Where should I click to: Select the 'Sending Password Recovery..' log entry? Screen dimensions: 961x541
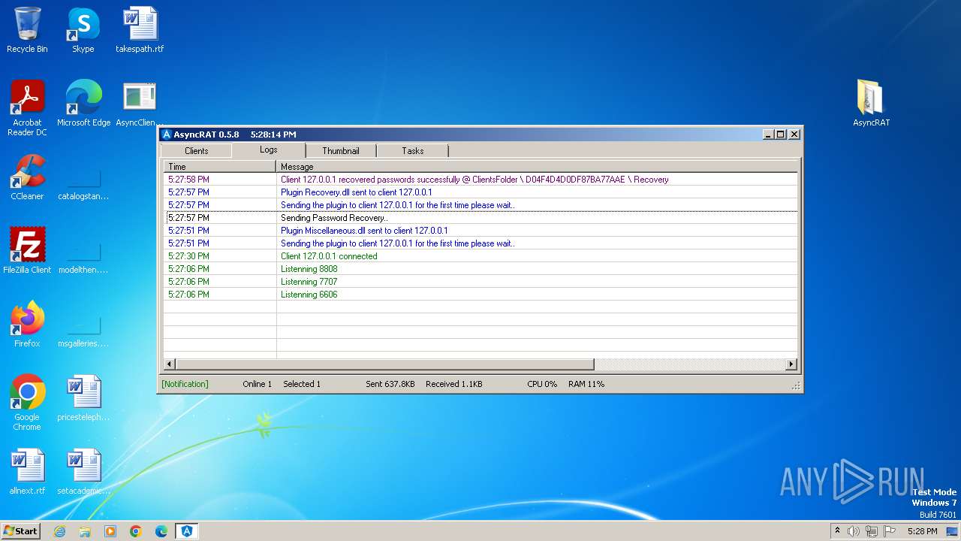[480, 218]
